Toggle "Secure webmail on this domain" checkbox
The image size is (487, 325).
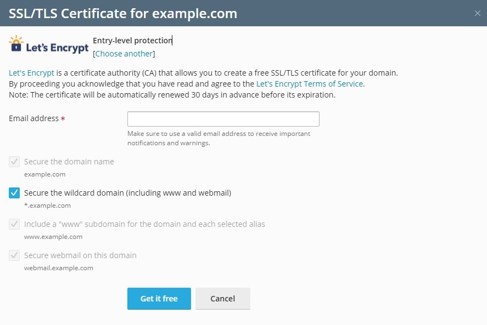pos(13,255)
